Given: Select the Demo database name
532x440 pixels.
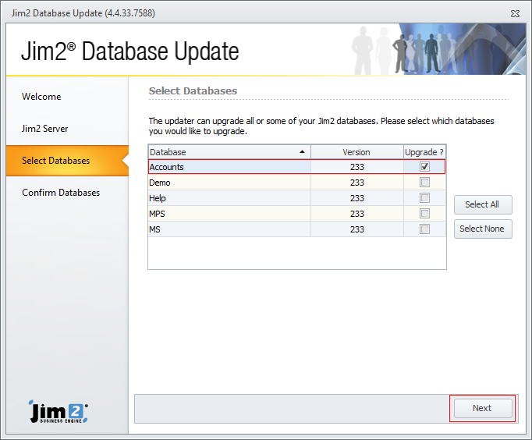Looking at the screenshot, I should [160, 183].
